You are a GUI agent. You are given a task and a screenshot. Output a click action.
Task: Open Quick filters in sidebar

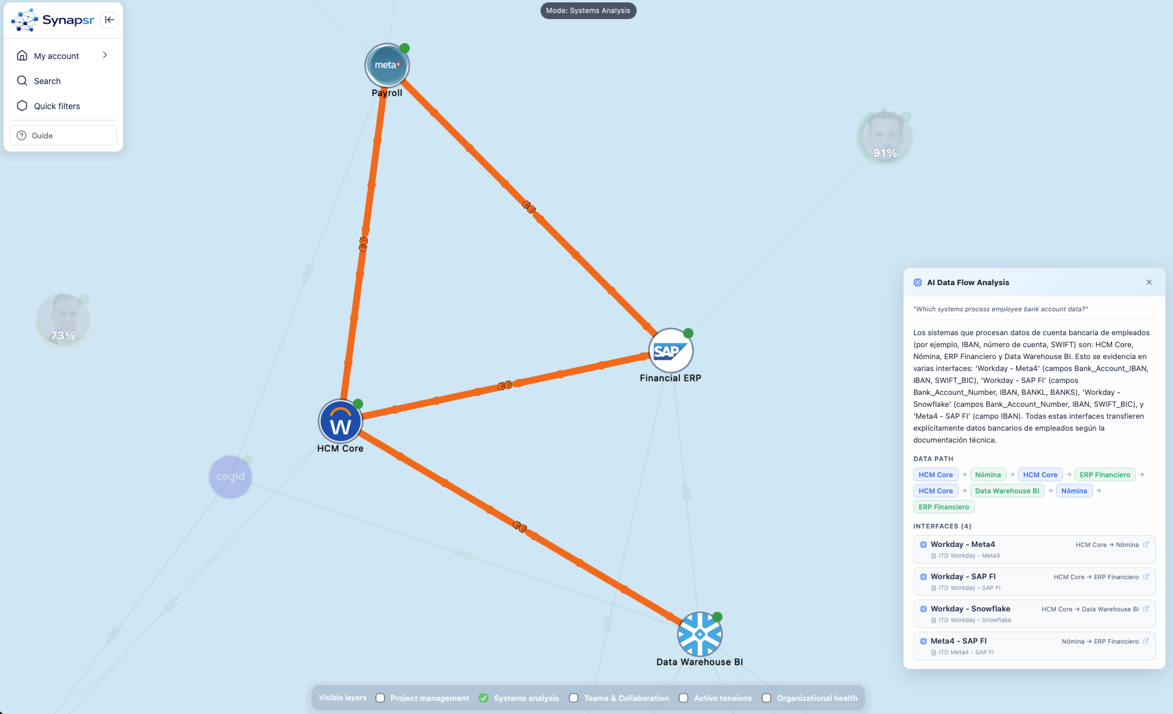pyautogui.click(x=57, y=106)
